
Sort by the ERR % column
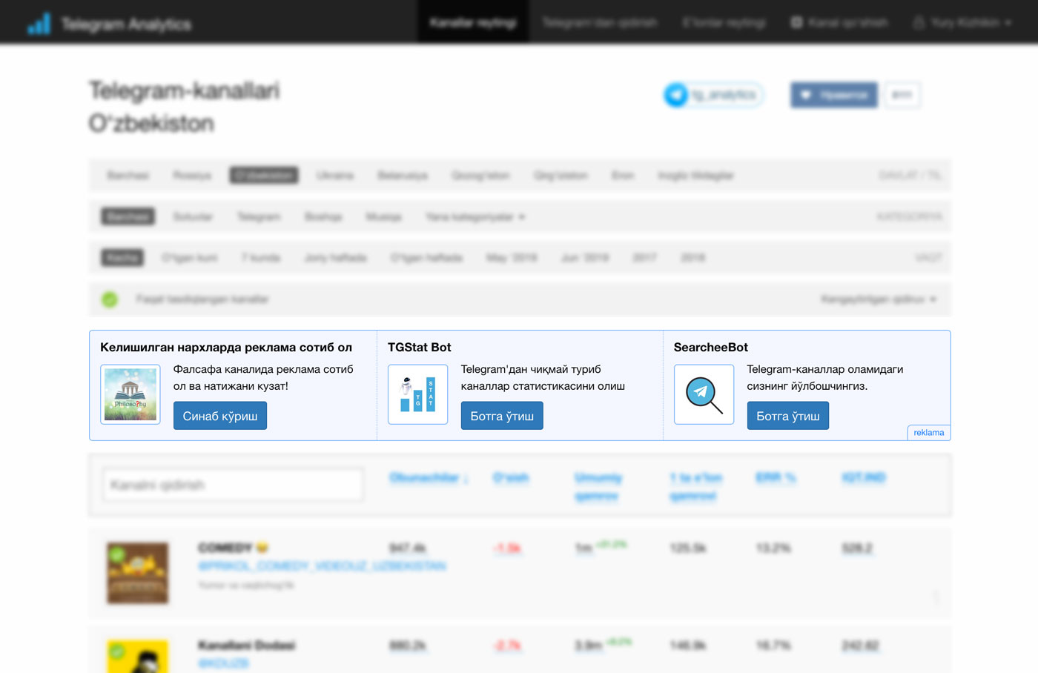[776, 478]
